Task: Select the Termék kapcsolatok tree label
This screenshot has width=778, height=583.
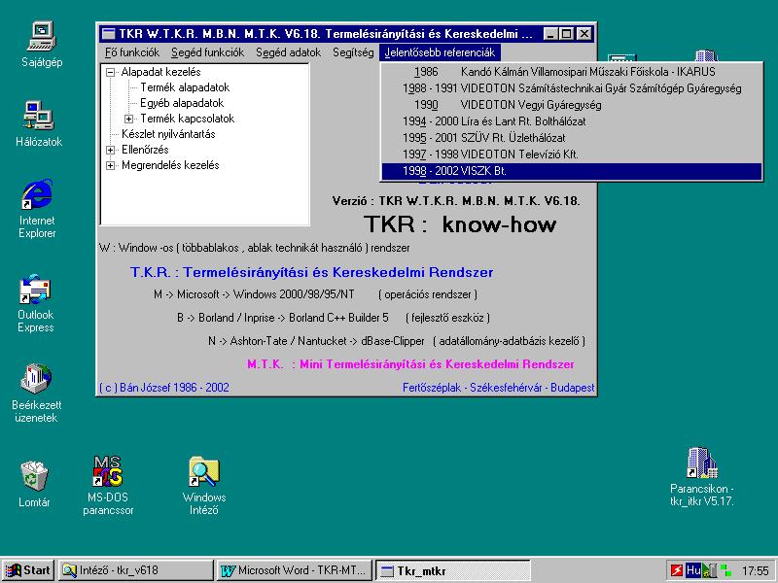Action: pyautogui.click(x=187, y=119)
